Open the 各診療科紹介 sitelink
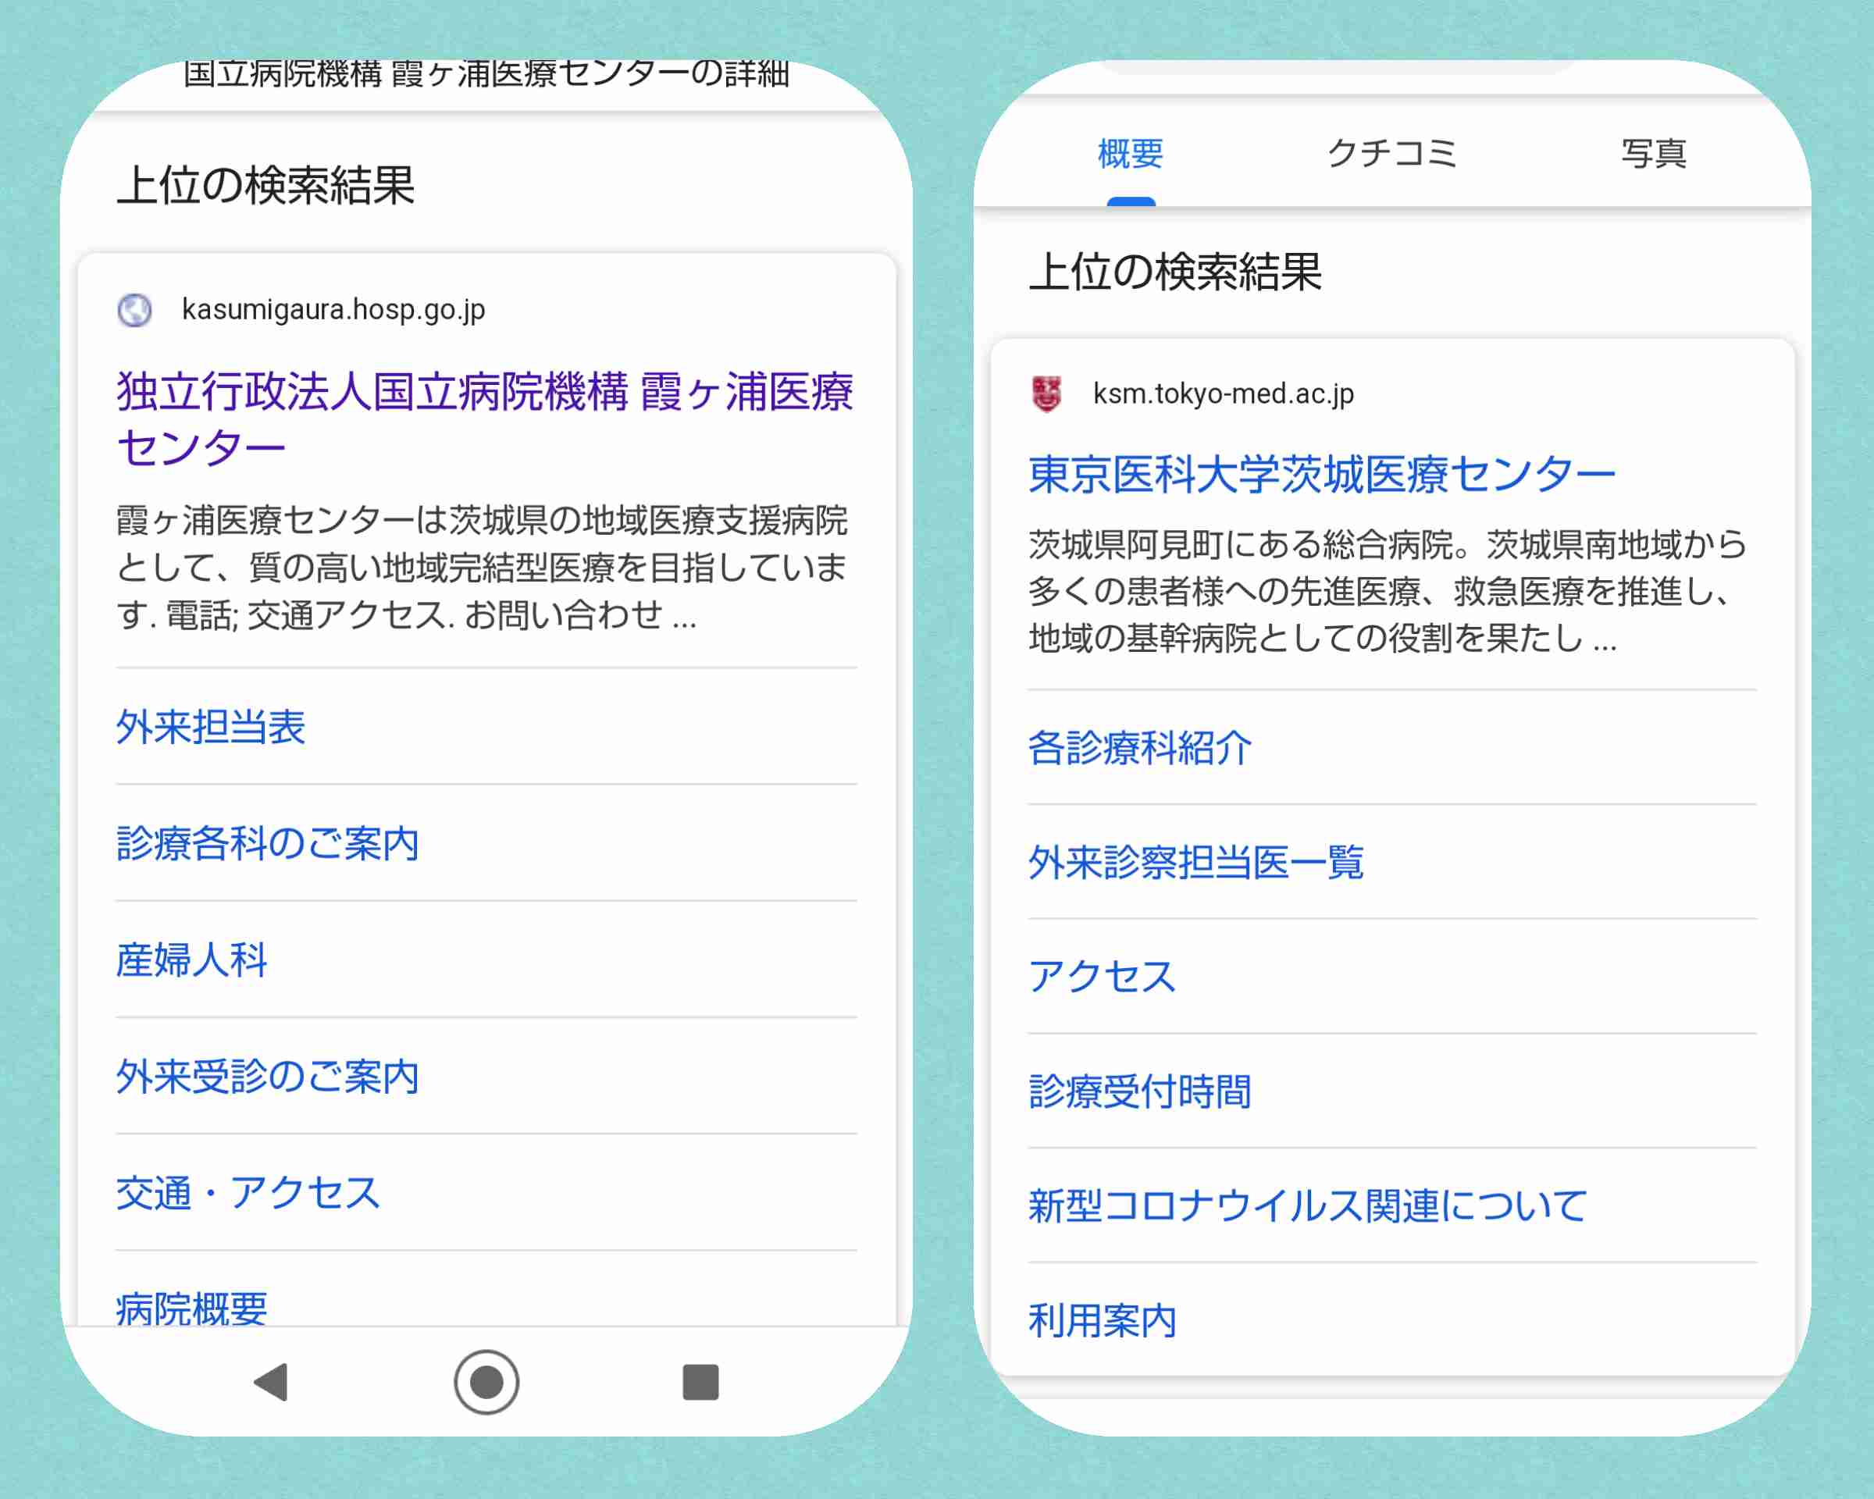The height and width of the screenshot is (1499, 1874). point(1139,747)
